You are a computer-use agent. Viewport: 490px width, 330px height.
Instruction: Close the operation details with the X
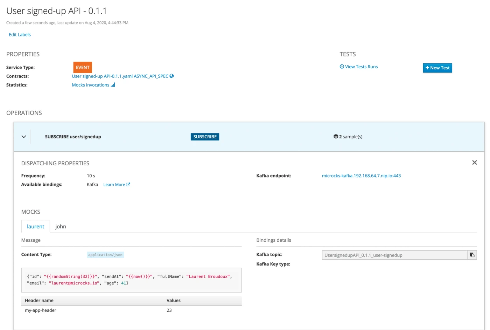pos(474,163)
